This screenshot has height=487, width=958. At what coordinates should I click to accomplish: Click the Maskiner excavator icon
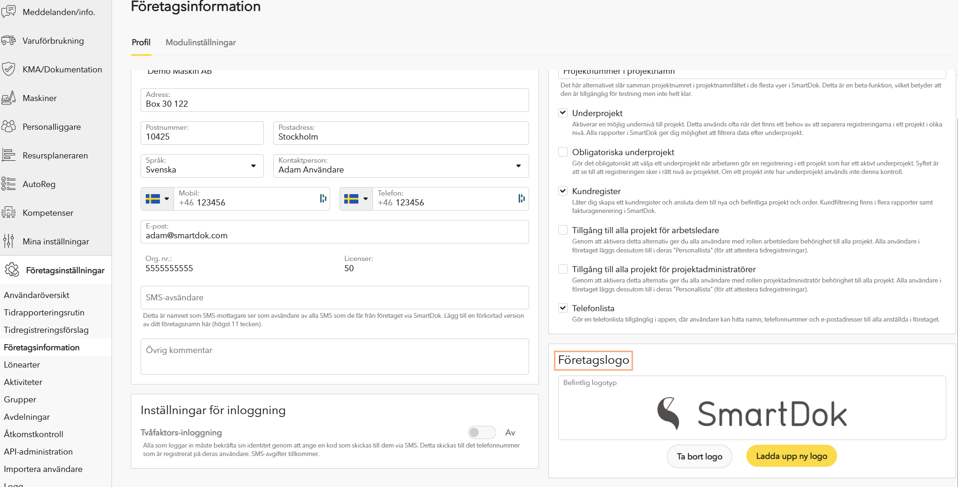tap(8, 98)
